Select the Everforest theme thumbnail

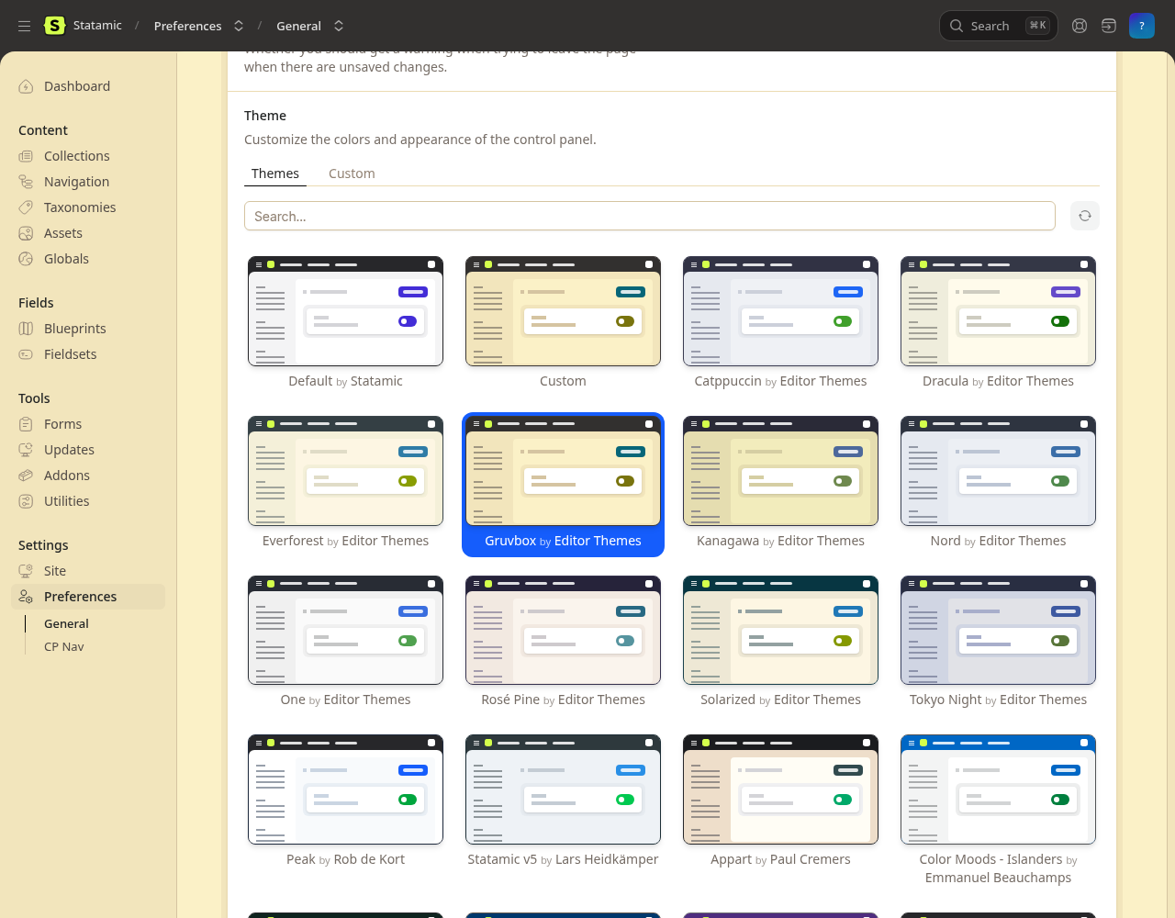tap(345, 471)
